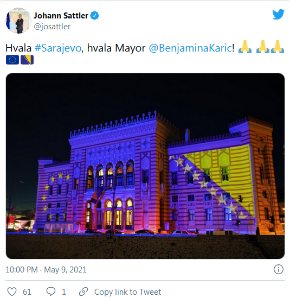This screenshot has width=290, height=298.
Task: Open Johann Sattler's profile avatar
Action: pyautogui.click(x=18, y=21)
